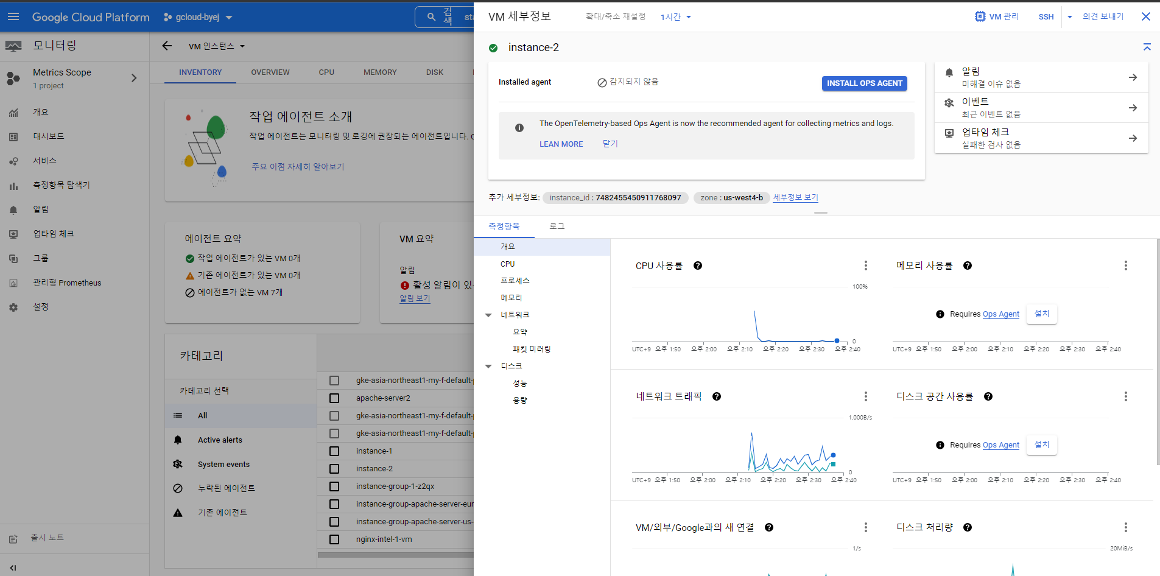The height and width of the screenshot is (576, 1160).
Task: Open 대시보드 dashboards icon
Action: (x=13, y=137)
